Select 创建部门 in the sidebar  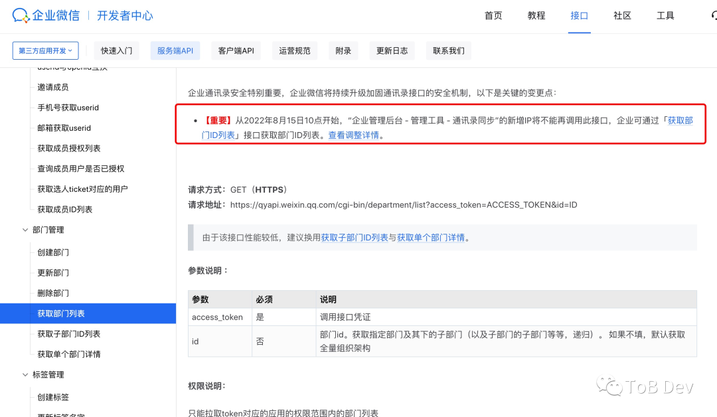tap(53, 252)
